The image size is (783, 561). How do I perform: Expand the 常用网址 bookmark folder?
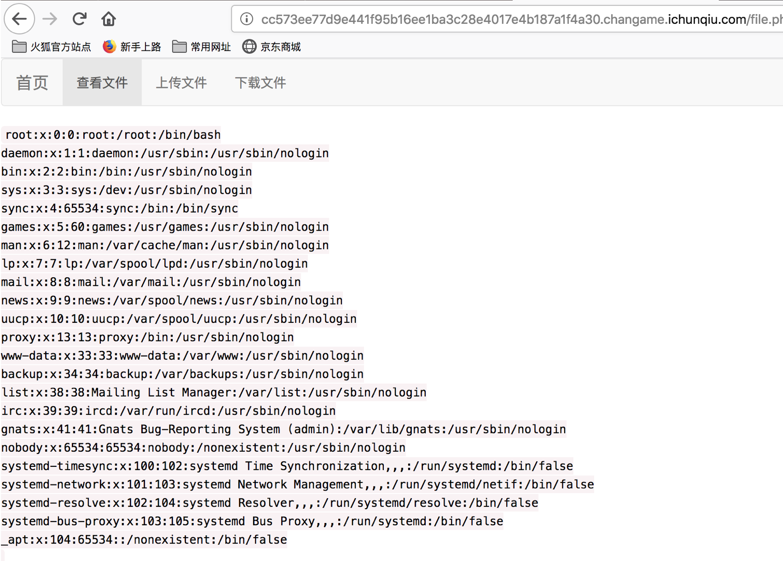202,47
